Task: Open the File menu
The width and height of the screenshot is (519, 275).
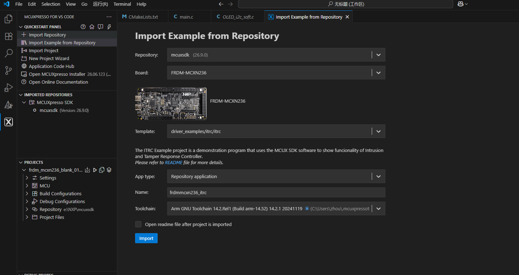Action: coord(19,4)
